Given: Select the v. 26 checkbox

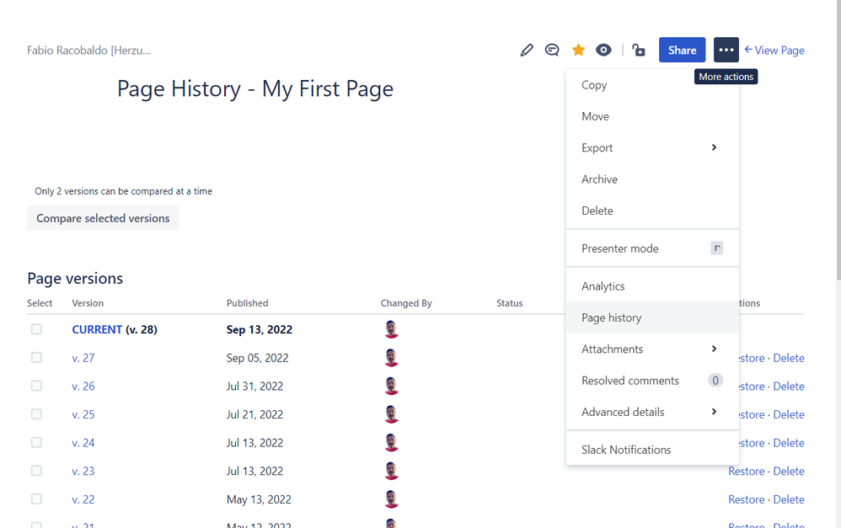Looking at the screenshot, I should tap(36, 386).
